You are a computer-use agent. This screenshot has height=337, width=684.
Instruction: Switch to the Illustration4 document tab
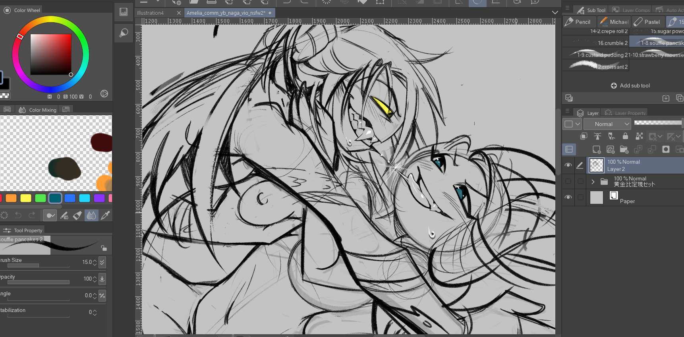click(151, 13)
